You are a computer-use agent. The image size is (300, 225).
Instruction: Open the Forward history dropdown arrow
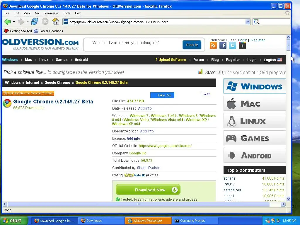tap(28, 22)
